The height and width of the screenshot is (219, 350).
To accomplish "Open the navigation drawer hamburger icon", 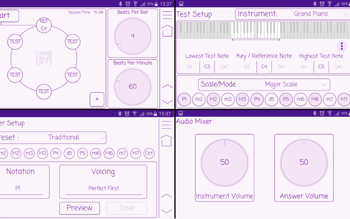I will point(167,14).
